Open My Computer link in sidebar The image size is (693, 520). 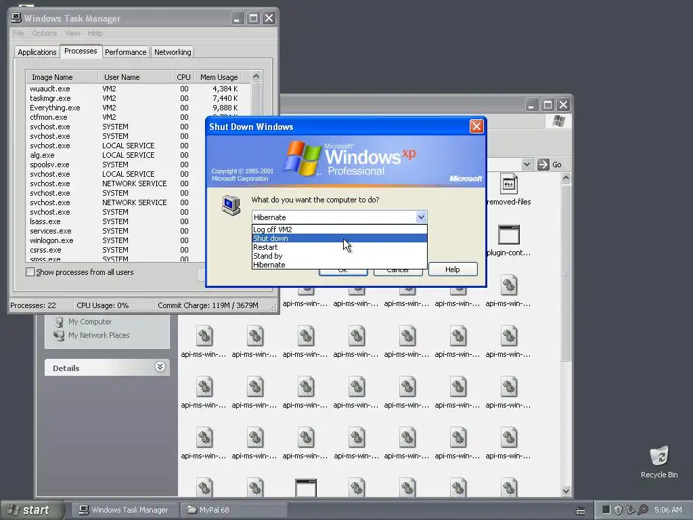90,322
